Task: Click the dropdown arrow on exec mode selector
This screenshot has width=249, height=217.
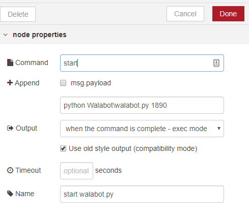Action: coord(219,129)
